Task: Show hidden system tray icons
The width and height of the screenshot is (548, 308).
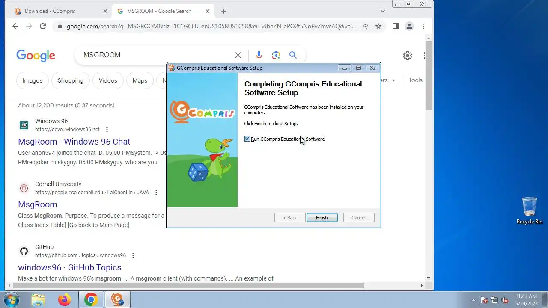Action: pyautogui.click(x=474, y=300)
